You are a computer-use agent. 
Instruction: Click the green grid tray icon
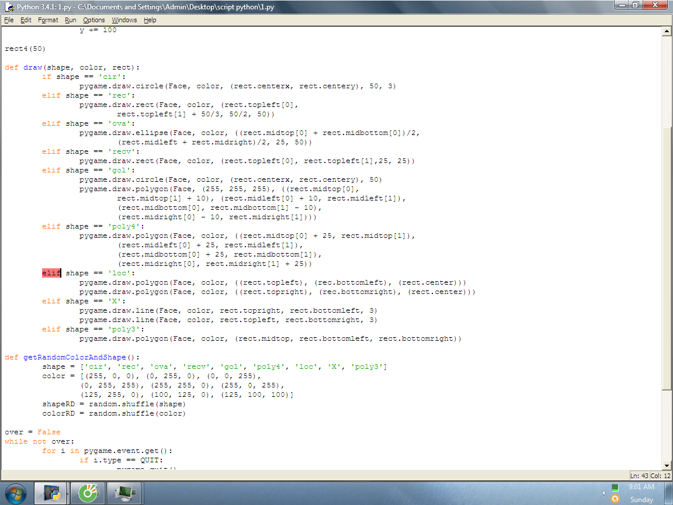(615, 487)
